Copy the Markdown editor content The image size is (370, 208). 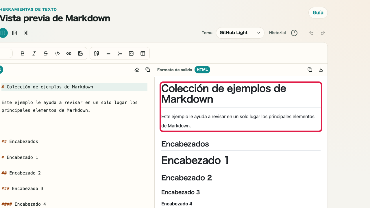pos(148,70)
